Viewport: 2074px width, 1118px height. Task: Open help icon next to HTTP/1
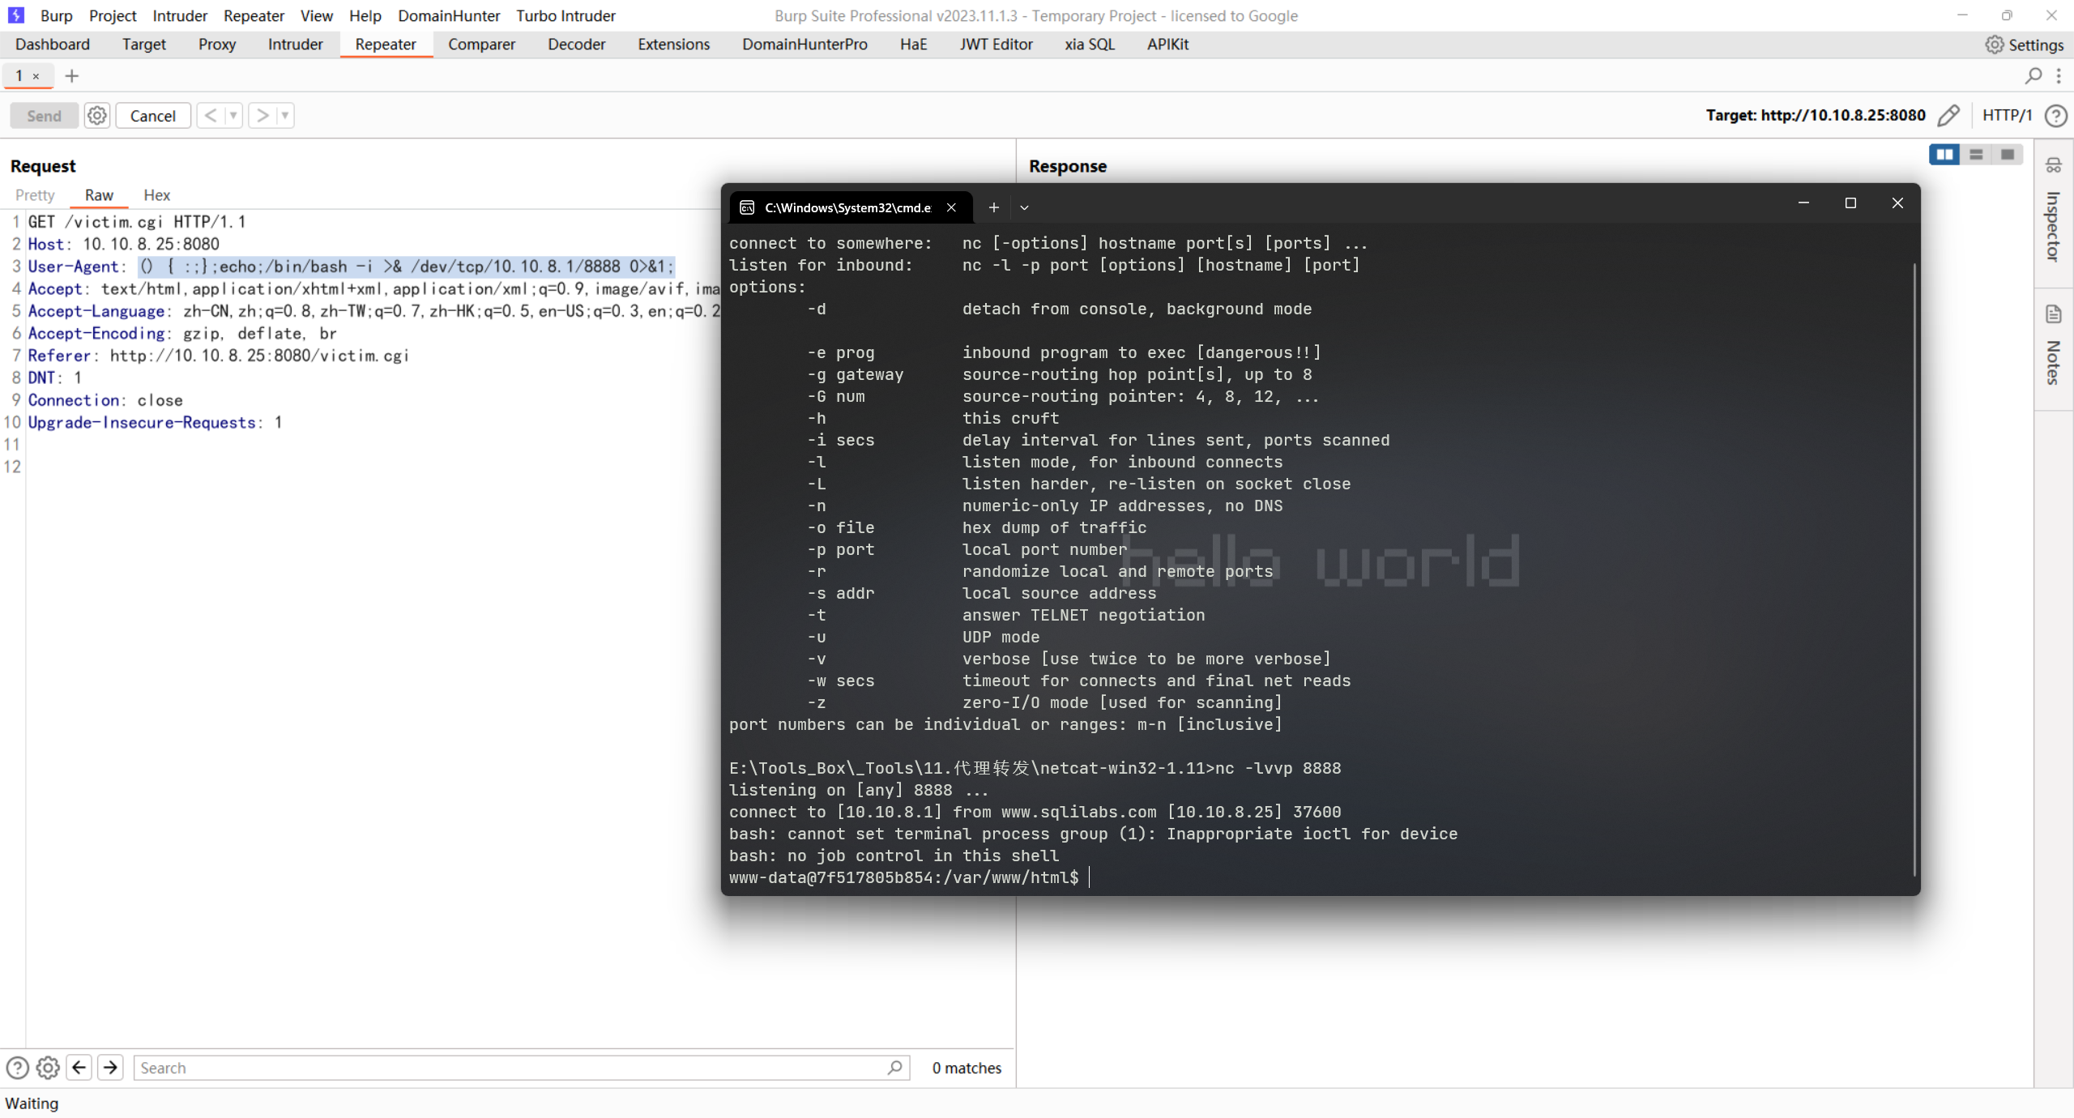pyautogui.click(x=2055, y=116)
